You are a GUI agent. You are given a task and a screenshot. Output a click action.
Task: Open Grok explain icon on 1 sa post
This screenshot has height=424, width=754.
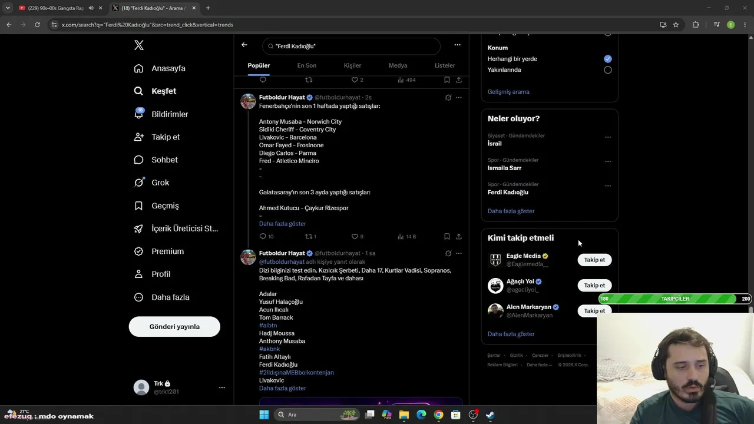tap(448, 254)
